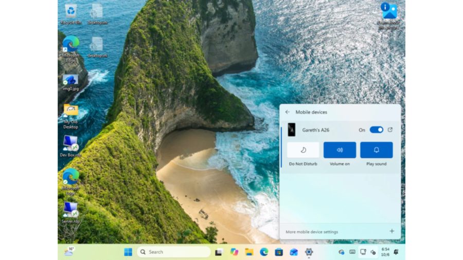Open Gareth's A26 in Phone Link
The image size is (463, 260).
pyautogui.click(x=390, y=129)
